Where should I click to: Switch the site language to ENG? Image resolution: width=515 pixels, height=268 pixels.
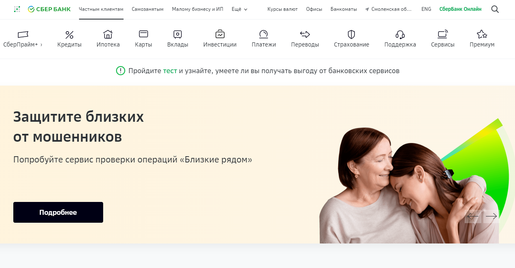(x=426, y=9)
